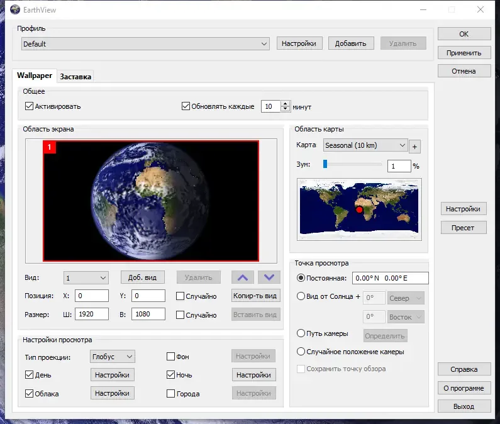The height and width of the screenshot is (424, 500).
Task: Open Настройки for Ночь
Action: click(x=254, y=375)
